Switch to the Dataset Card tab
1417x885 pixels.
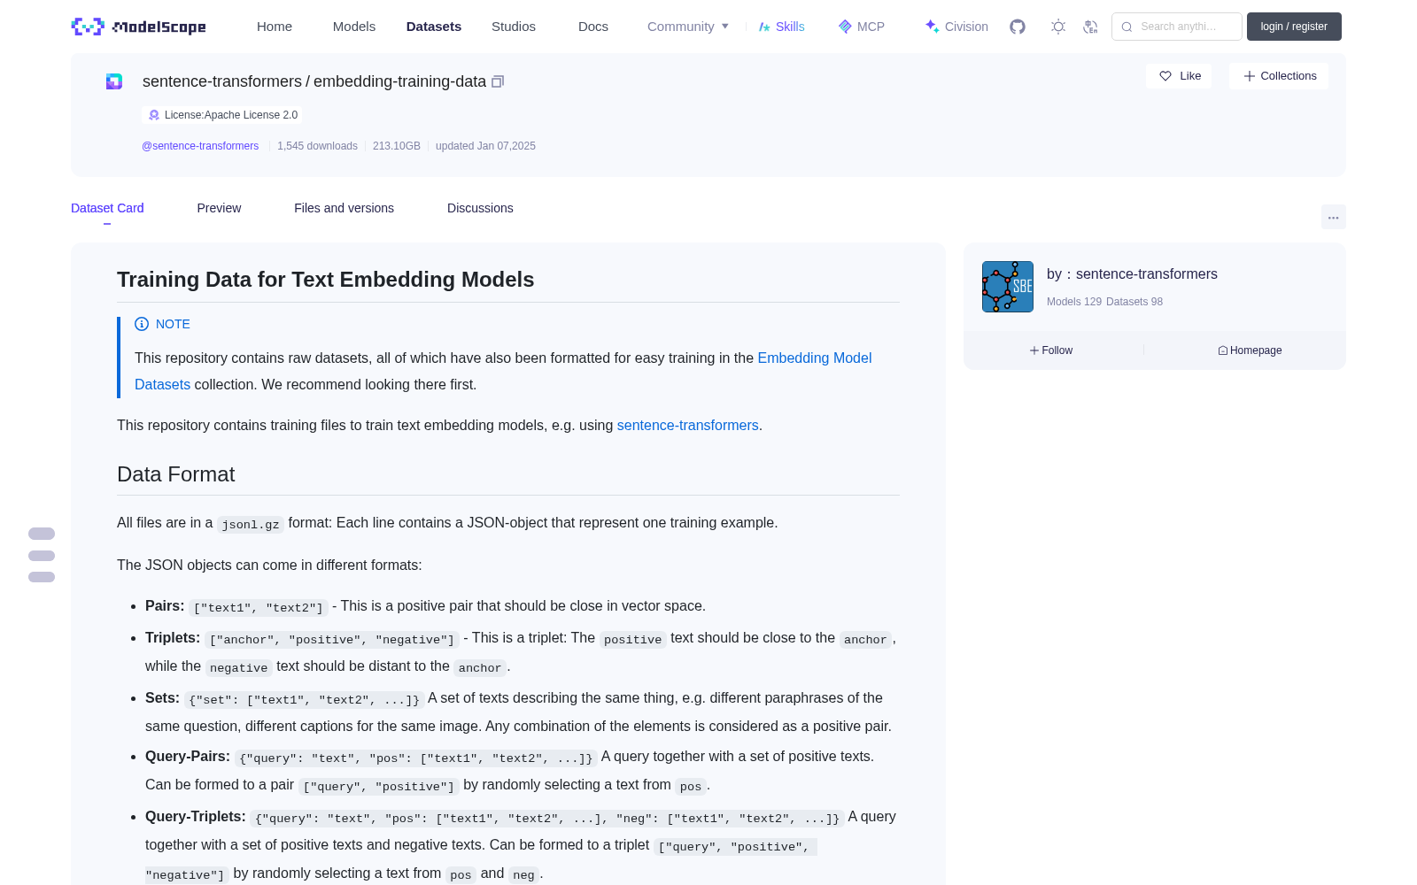[107, 208]
